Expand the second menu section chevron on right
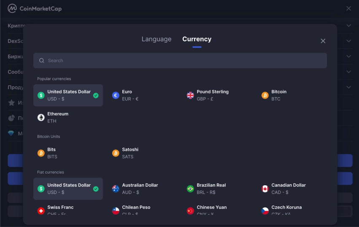This screenshot has height=227, width=359. pos(348,41)
